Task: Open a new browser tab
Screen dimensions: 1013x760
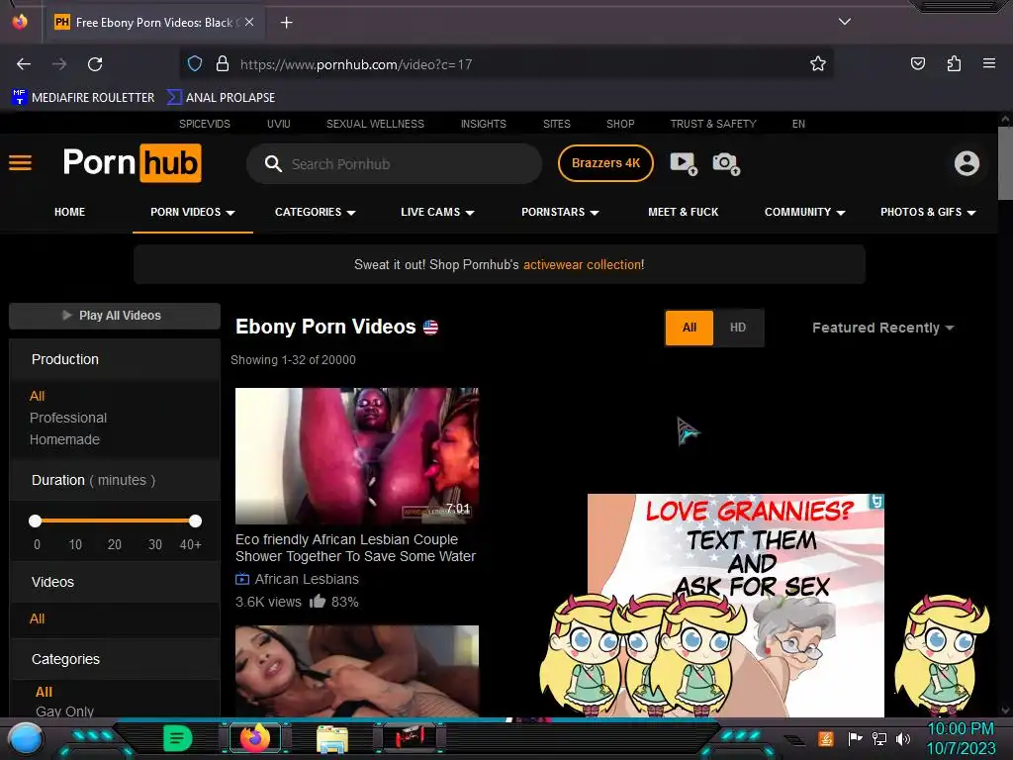Action: point(286,23)
